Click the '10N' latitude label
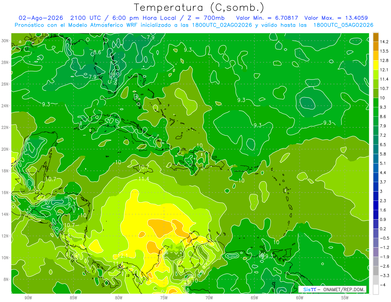391x302 pixels. (5, 258)
